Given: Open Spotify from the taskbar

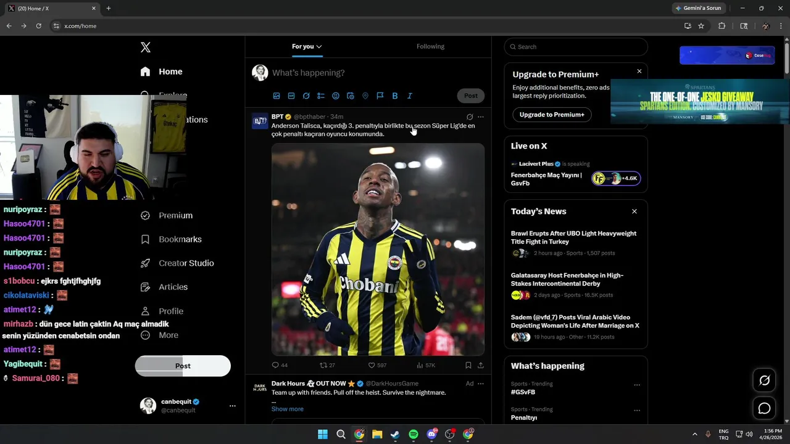Looking at the screenshot, I should [x=414, y=434].
